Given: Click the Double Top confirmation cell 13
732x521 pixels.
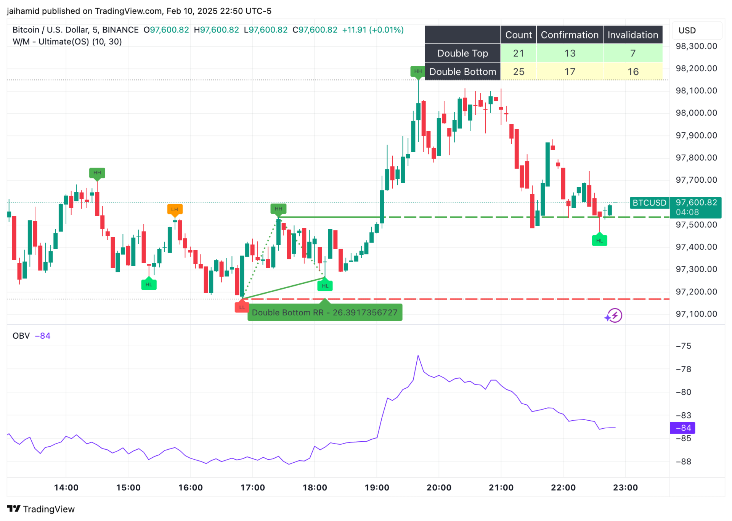Looking at the screenshot, I should (570, 53).
